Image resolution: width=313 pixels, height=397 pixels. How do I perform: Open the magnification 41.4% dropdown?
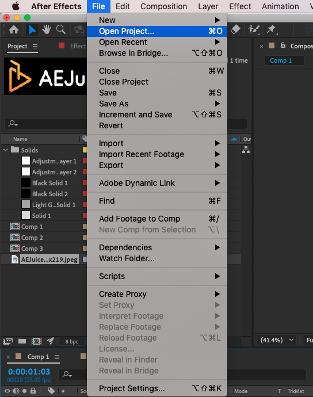click(277, 340)
